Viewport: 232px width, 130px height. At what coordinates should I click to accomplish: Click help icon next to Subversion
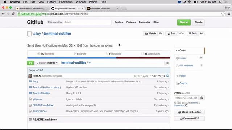[186, 105]
